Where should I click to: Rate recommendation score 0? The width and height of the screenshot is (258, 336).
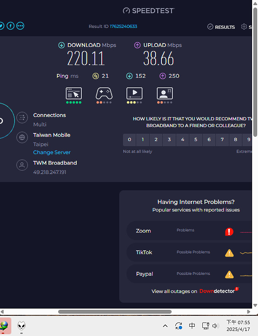click(129, 140)
